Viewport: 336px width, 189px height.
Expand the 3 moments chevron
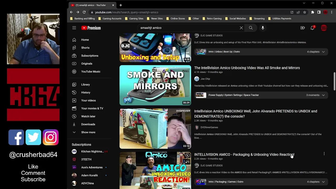click(323, 95)
